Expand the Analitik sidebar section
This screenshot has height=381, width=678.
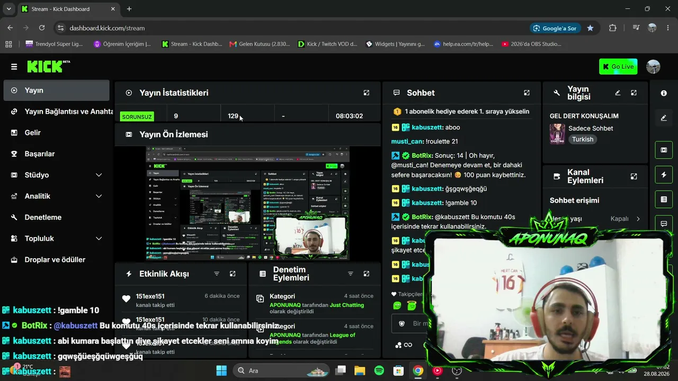point(56,196)
